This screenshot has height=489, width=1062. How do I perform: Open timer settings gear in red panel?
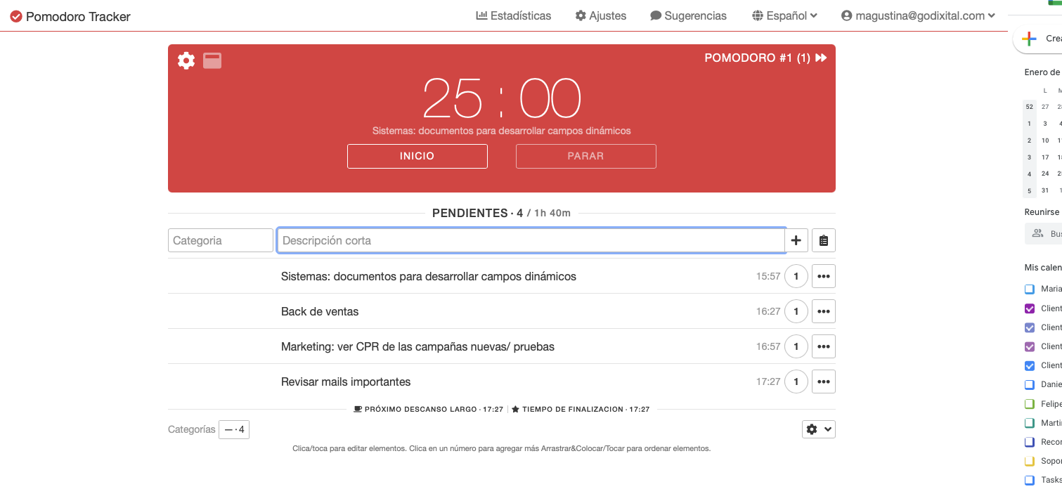tap(186, 60)
